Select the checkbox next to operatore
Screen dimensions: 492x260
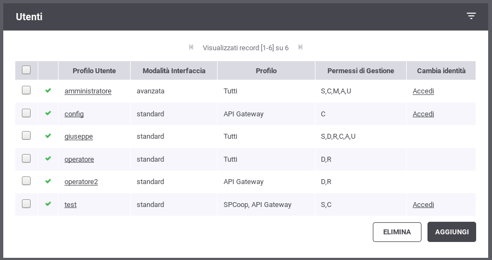pos(26,158)
